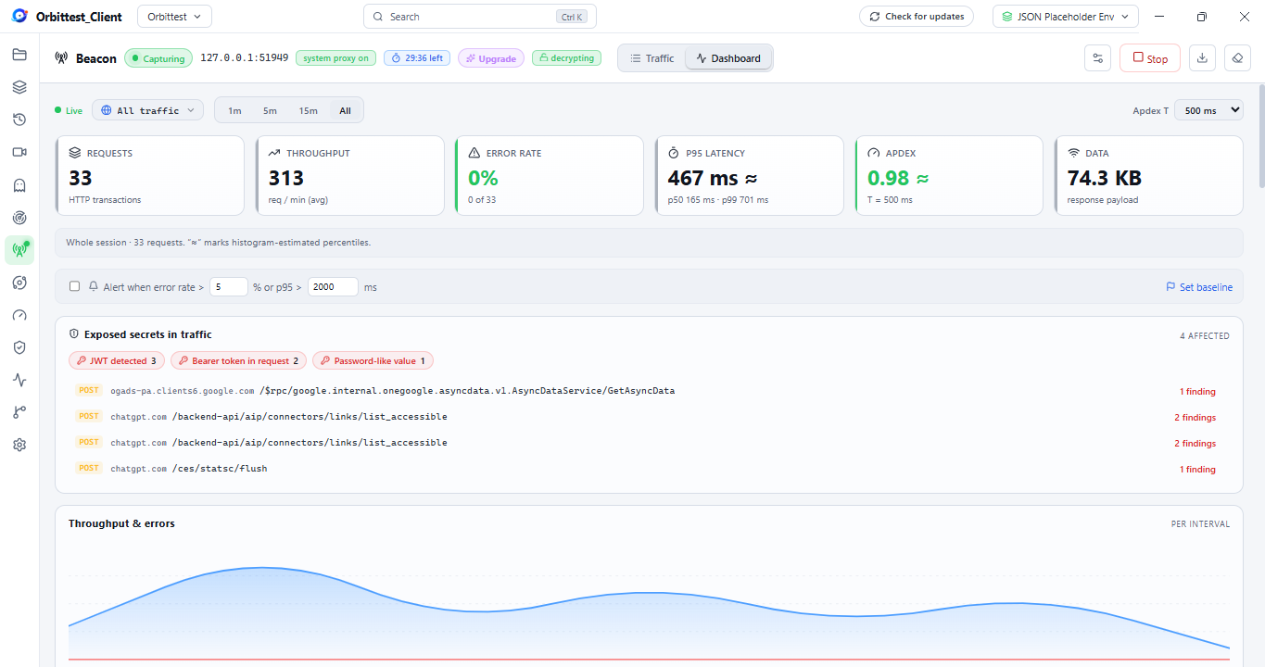Open the ogads-pa.clients6.google.com POST row

(x=649, y=391)
